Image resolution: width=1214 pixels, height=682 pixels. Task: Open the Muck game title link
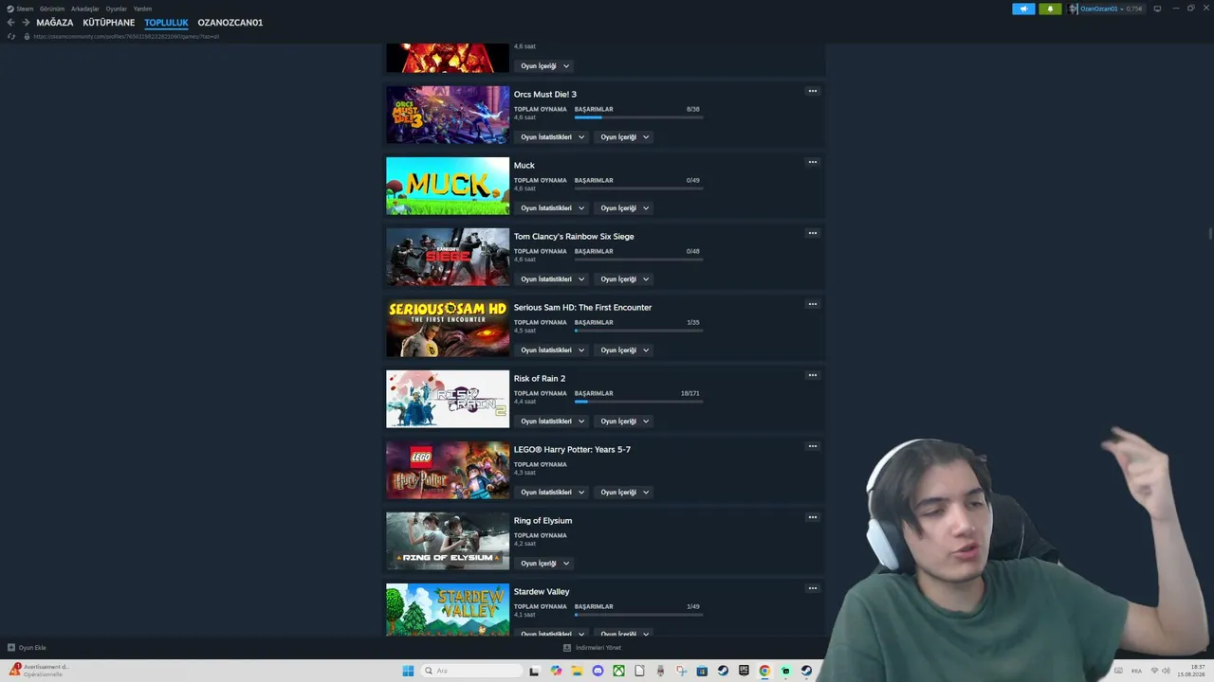[524, 166]
